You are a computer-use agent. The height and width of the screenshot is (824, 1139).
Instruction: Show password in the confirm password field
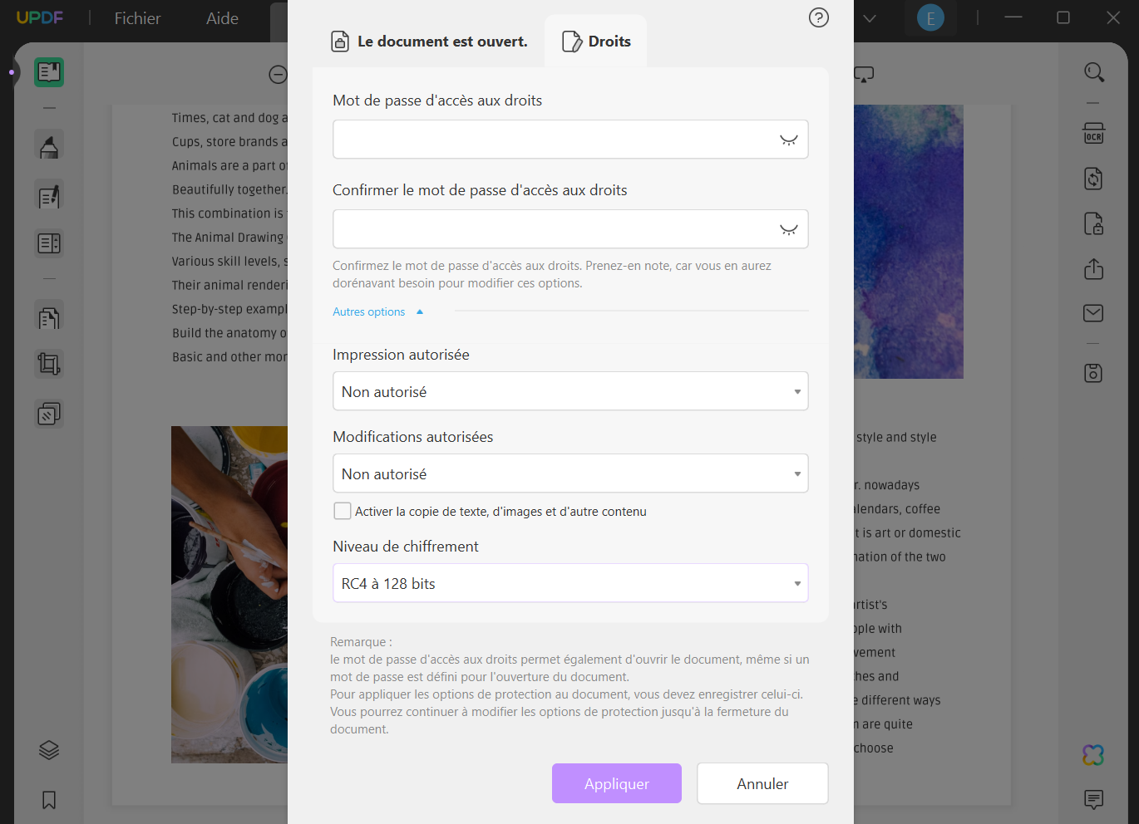pos(788,229)
